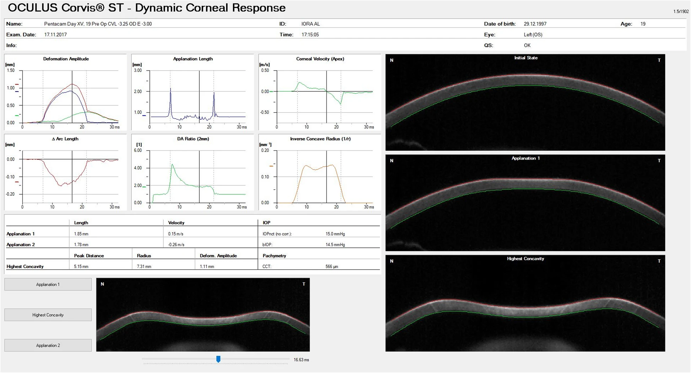Viewport: 691px width, 373px height.
Task: Click the QS value OK
Action: [527, 45]
